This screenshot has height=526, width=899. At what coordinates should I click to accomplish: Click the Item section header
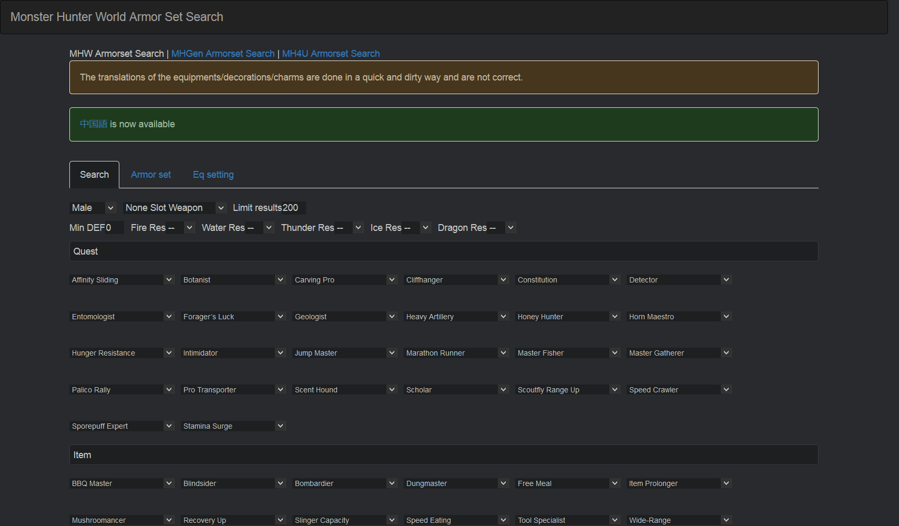444,455
